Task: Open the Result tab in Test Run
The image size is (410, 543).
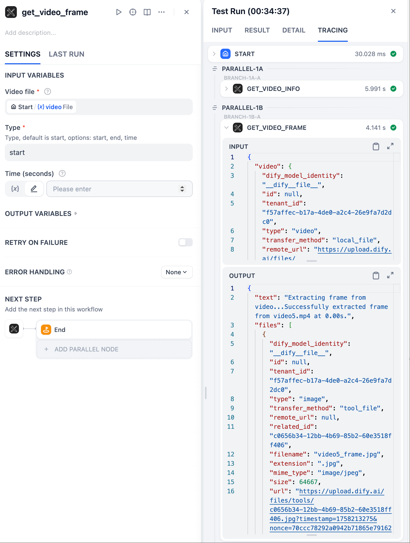Action: coord(257,30)
